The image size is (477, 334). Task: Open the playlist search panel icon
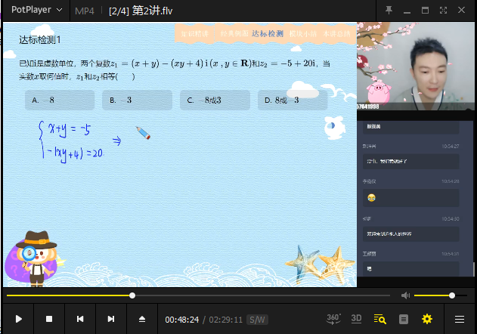click(380, 319)
